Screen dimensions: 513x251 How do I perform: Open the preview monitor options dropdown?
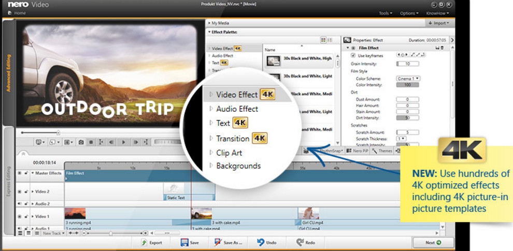coord(40,142)
